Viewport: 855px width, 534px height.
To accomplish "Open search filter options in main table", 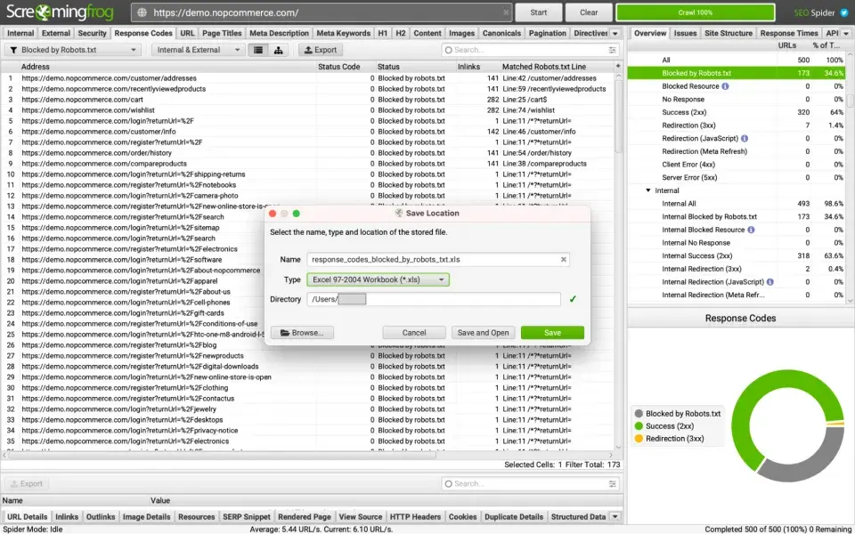I will click(613, 50).
